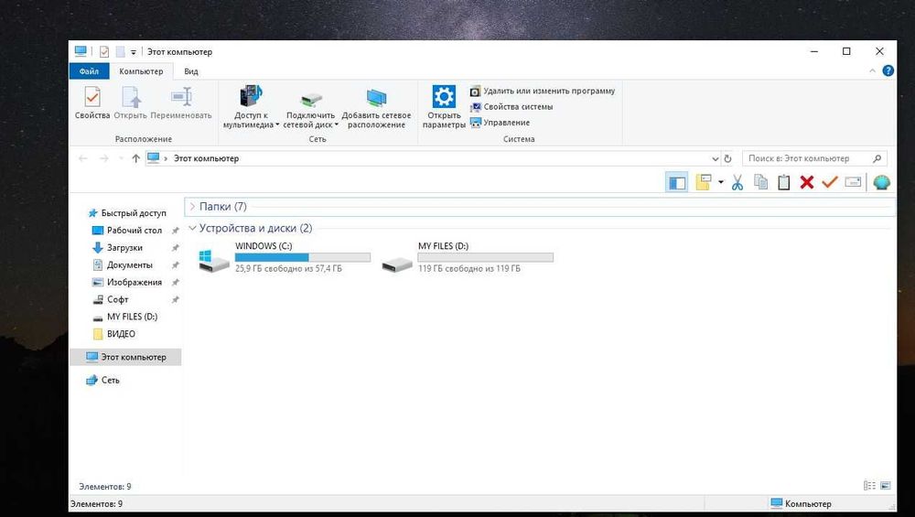Open Свойства системы
This screenshot has height=517, width=915.
click(x=511, y=107)
